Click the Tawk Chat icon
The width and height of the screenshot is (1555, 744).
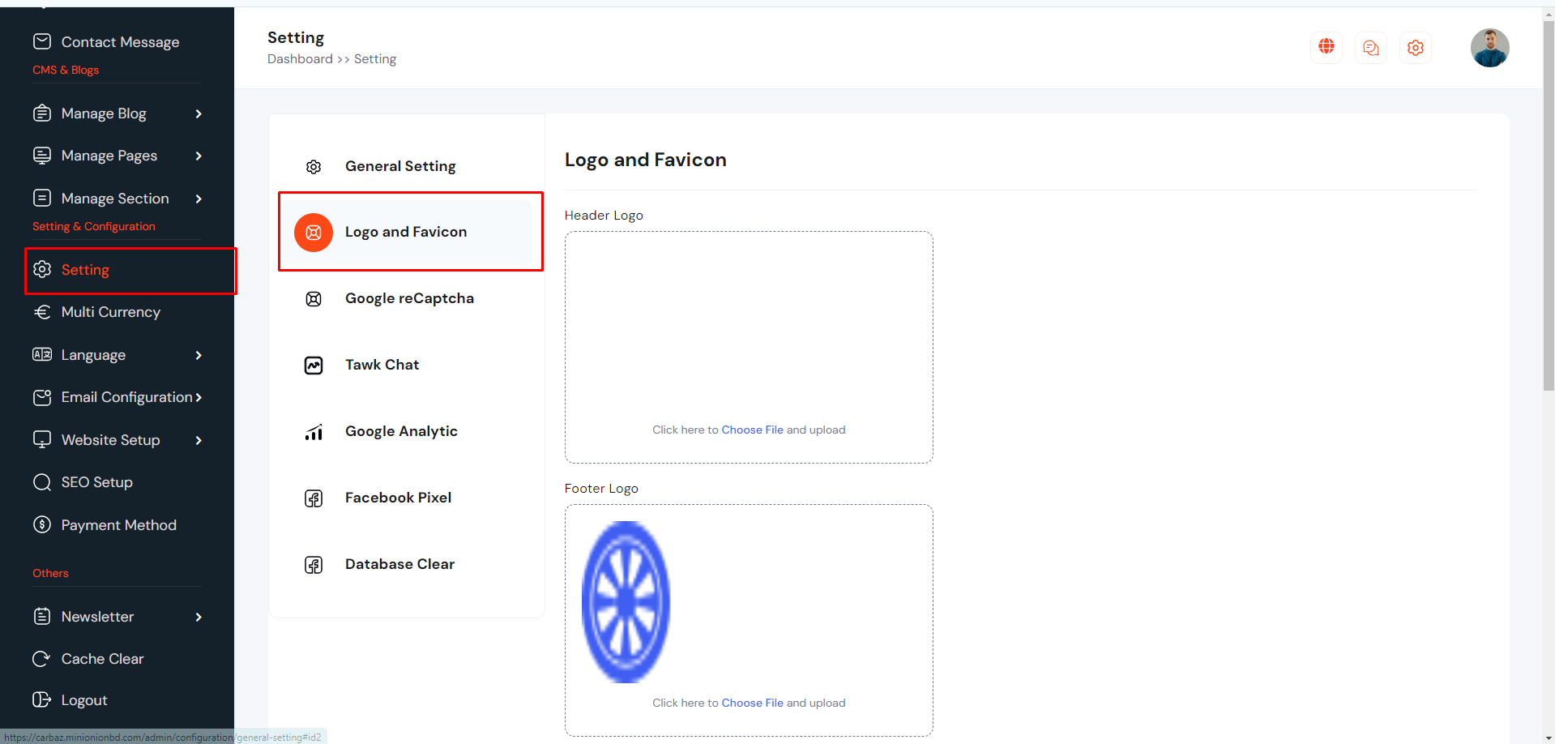[x=314, y=366]
